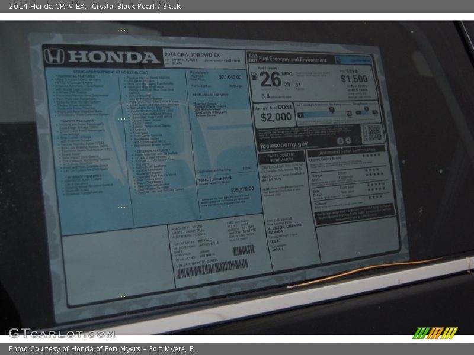Click the 'SAFETY FEATURES' section heading
474x355 pixels.
tap(78, 121)
